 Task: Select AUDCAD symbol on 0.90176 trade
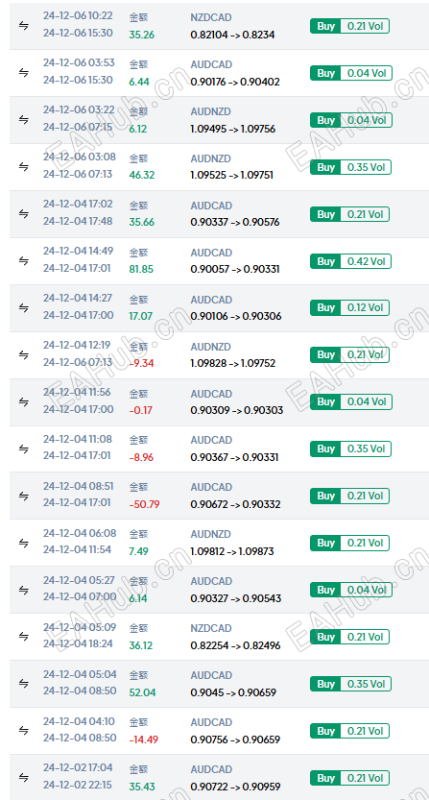click(x=211, y=64)
